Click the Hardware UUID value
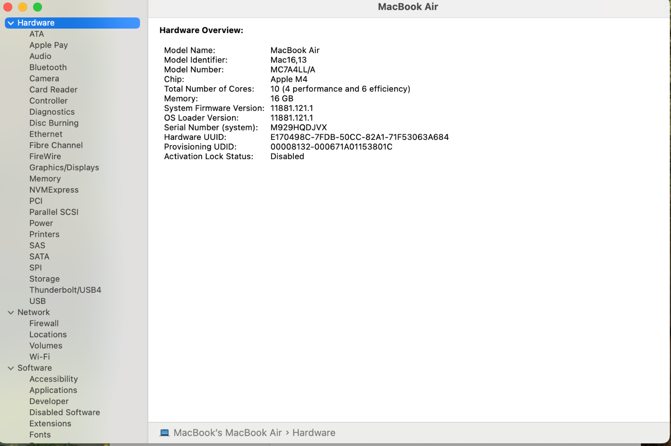The height and width of the screenshot is (446, 671). pos(359,137)
